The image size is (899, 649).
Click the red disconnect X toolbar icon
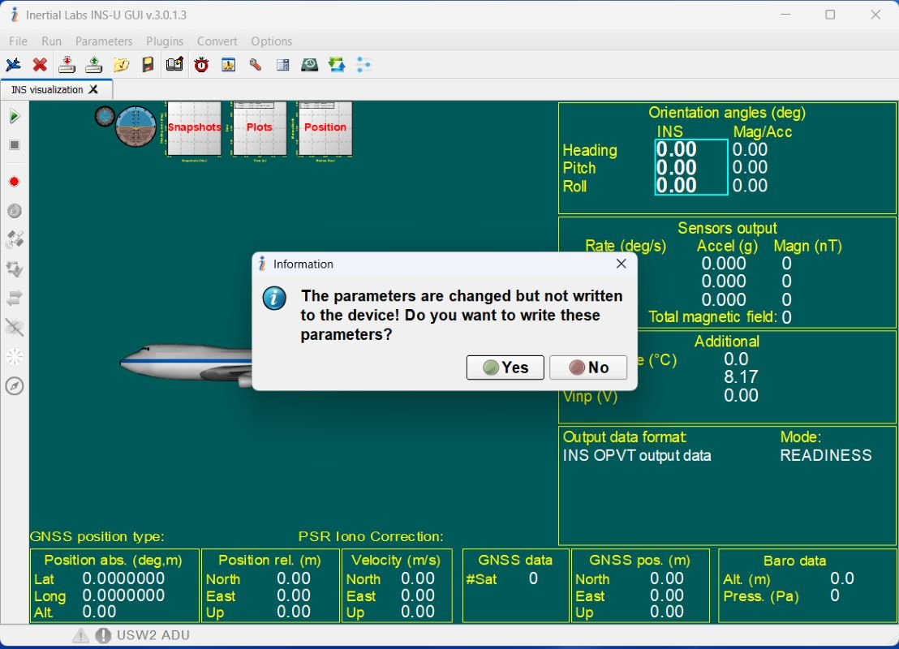pos(39,64)
